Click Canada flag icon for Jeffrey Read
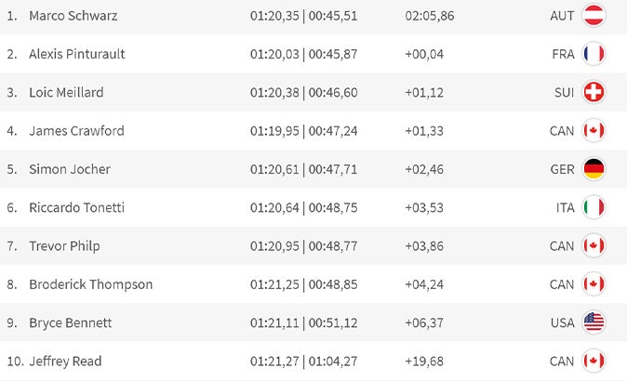627x381 pixels. [x=593, y=361]
